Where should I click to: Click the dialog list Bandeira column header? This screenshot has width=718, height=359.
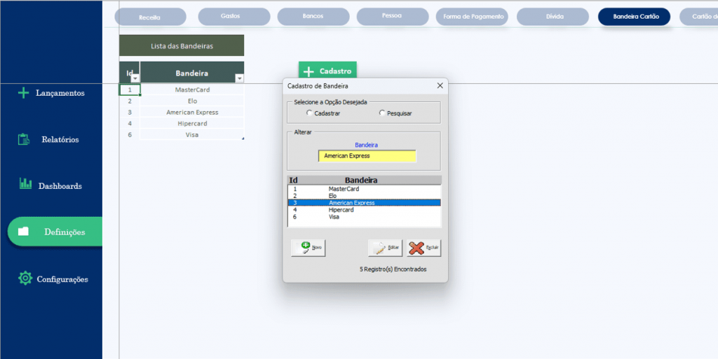361,181
